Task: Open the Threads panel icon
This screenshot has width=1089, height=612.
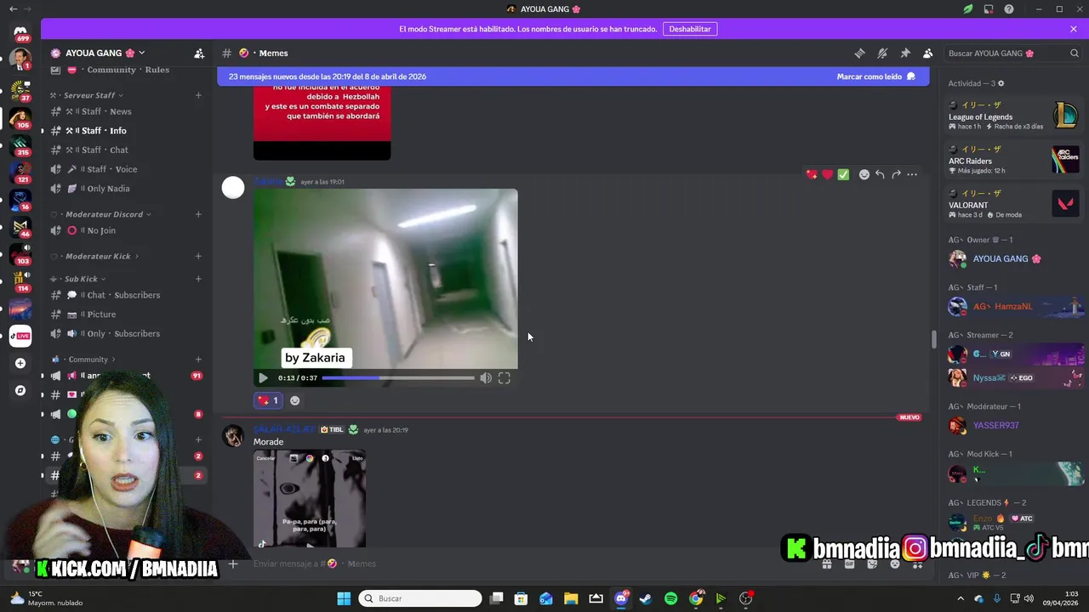Action: (859, 53)
